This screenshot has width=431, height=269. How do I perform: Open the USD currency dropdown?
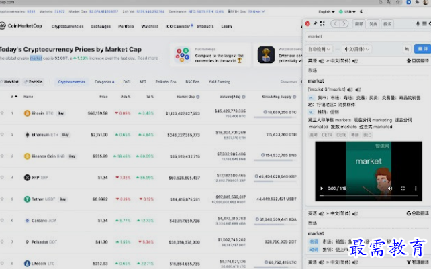[348, 12]
